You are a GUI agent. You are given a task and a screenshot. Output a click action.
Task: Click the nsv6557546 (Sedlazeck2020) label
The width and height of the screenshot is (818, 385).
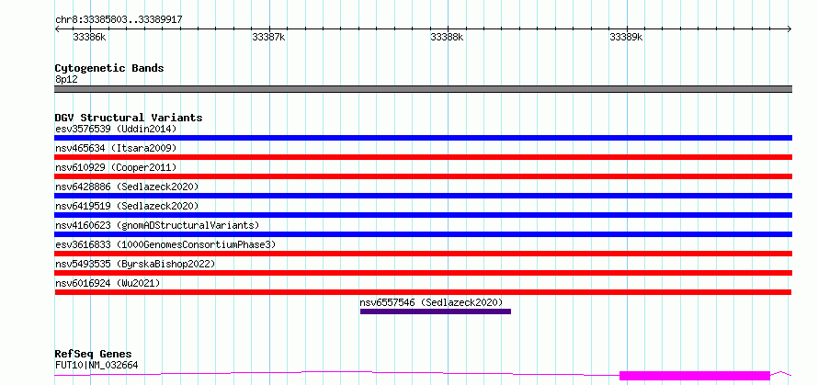(x=431, y=302)
